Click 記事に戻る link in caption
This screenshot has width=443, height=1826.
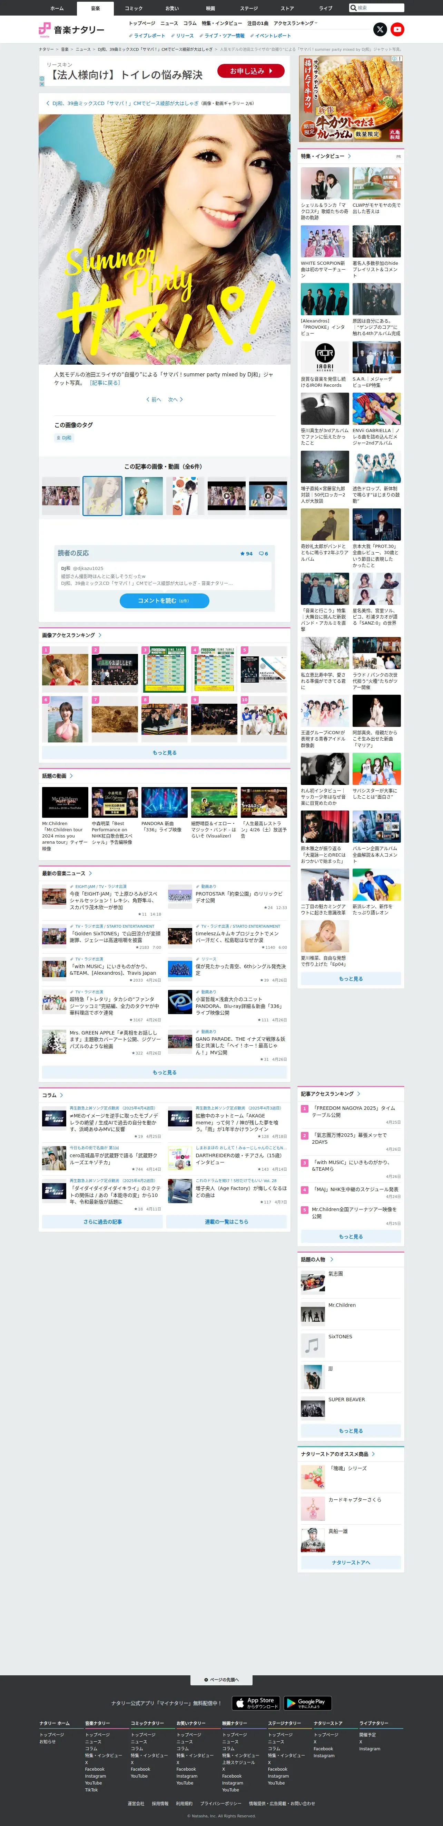[x=105, y=383]
